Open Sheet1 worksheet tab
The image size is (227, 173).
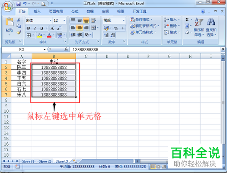[28, 161]
